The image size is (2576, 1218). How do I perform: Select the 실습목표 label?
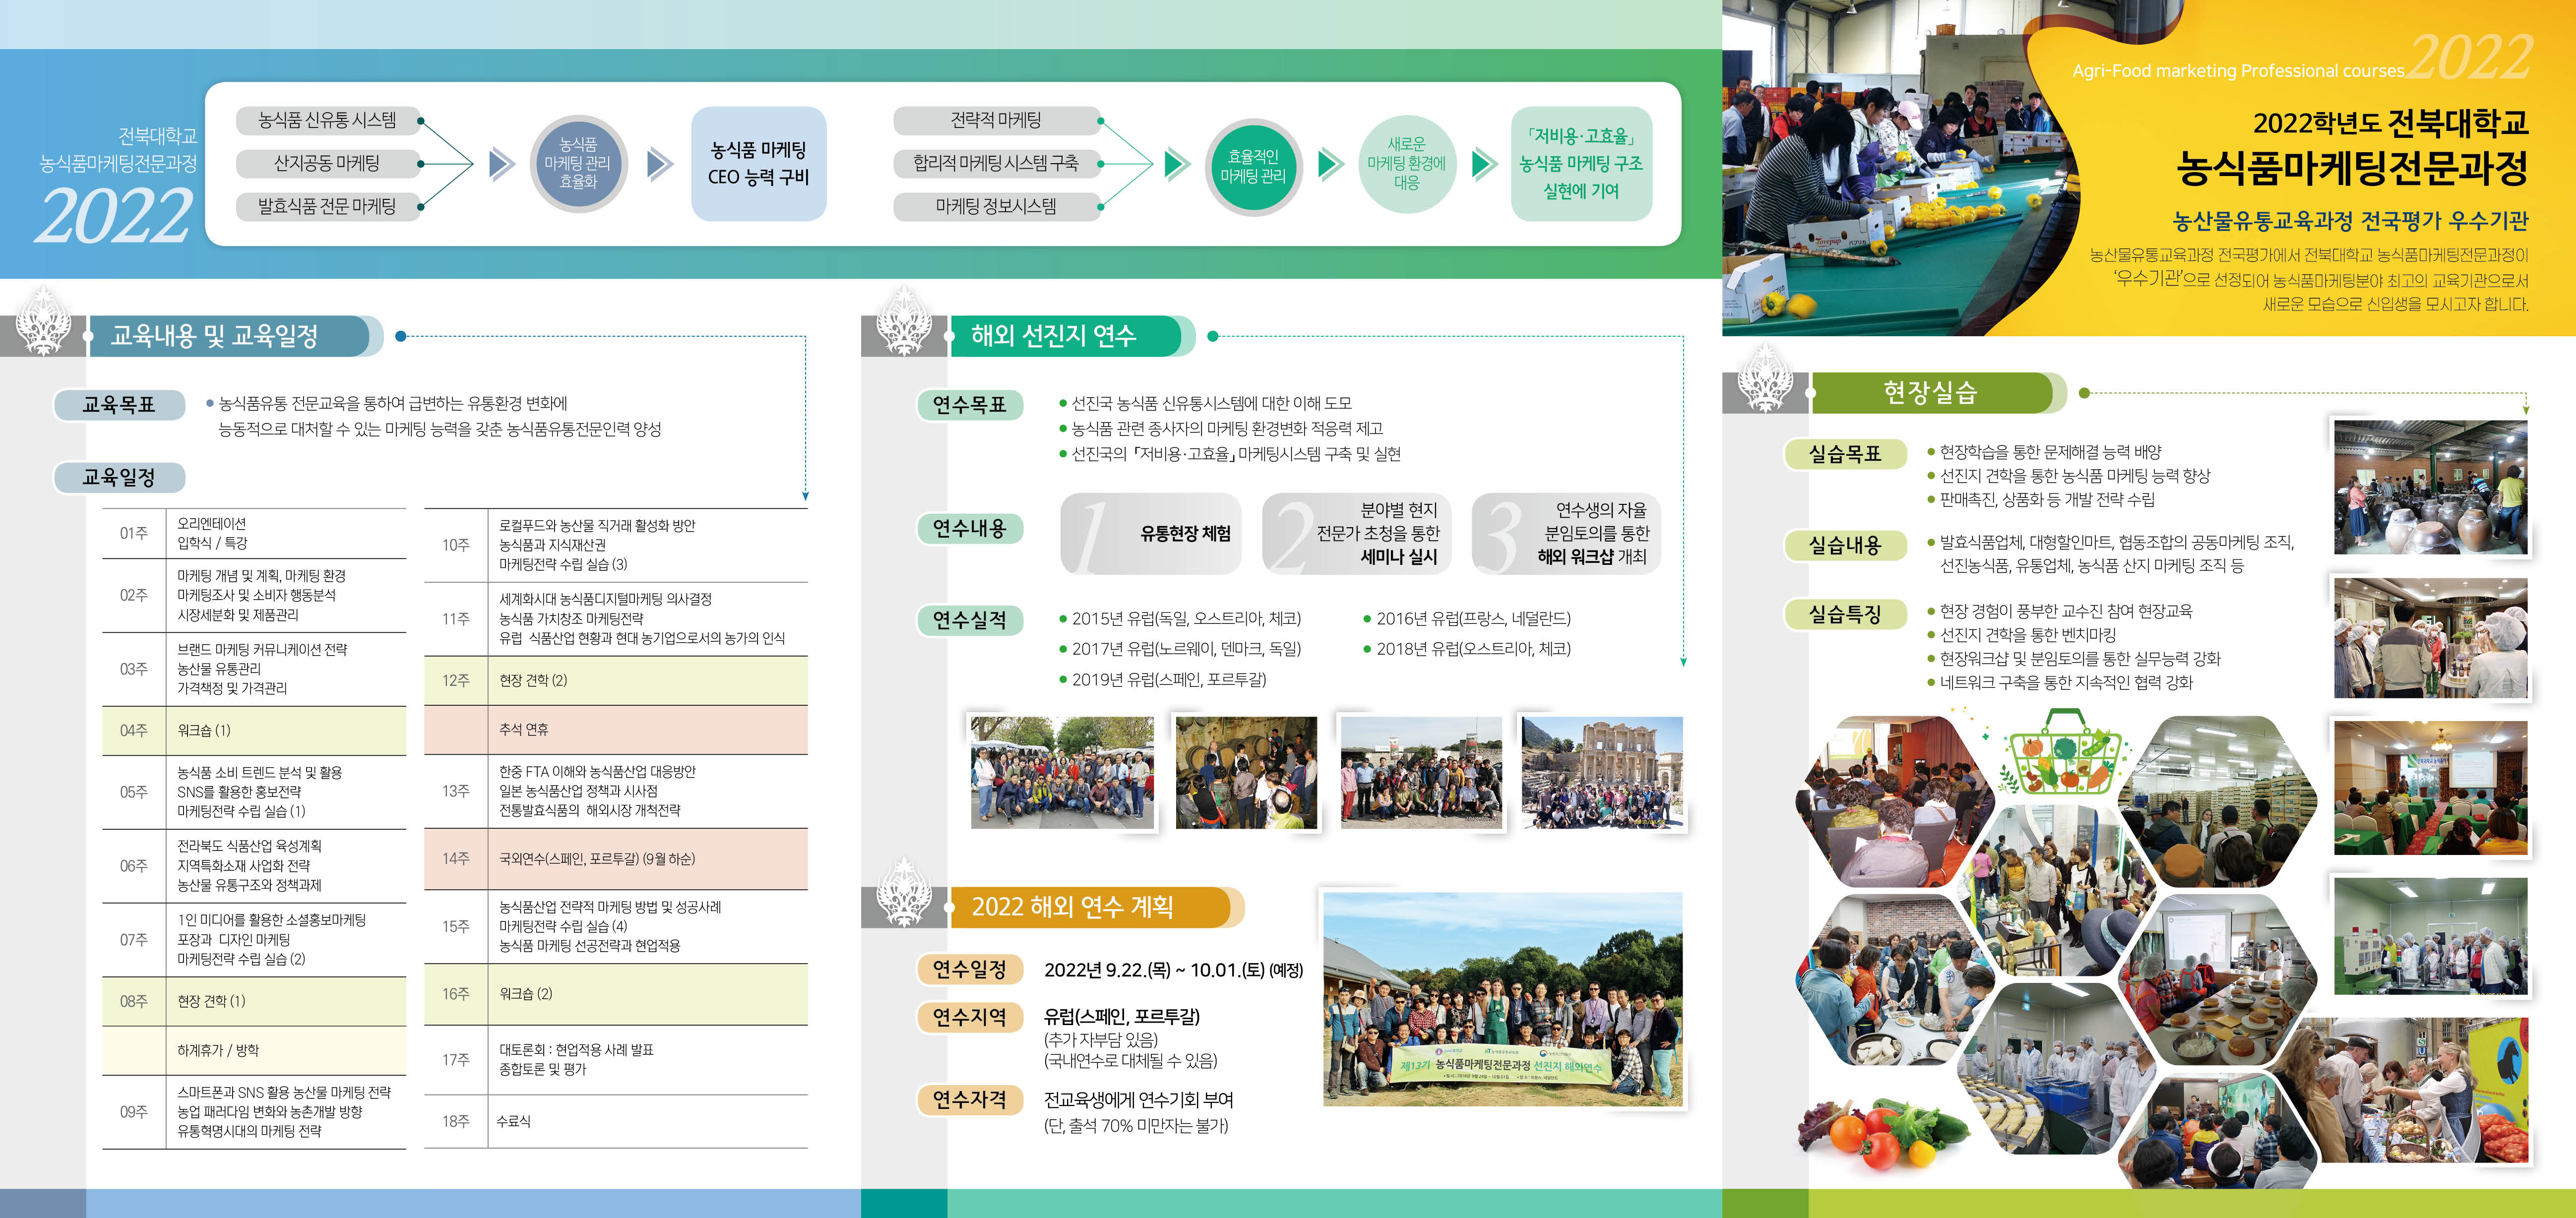[1845, 455]
